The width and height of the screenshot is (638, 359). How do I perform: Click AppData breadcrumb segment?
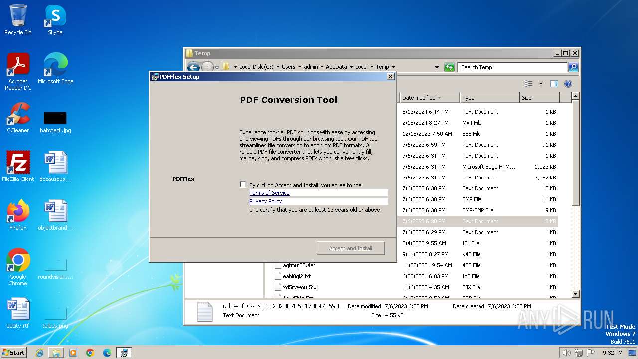[x=336, y=67]
